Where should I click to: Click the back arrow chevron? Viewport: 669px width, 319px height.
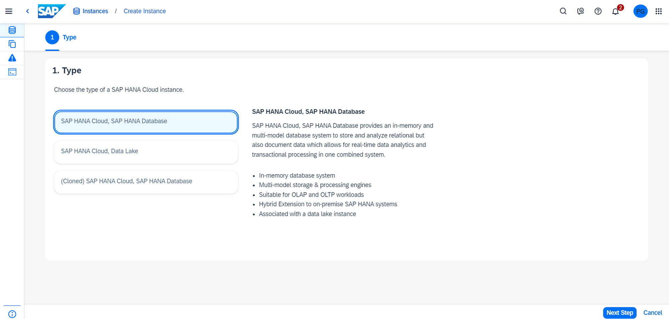pos(27,11)
